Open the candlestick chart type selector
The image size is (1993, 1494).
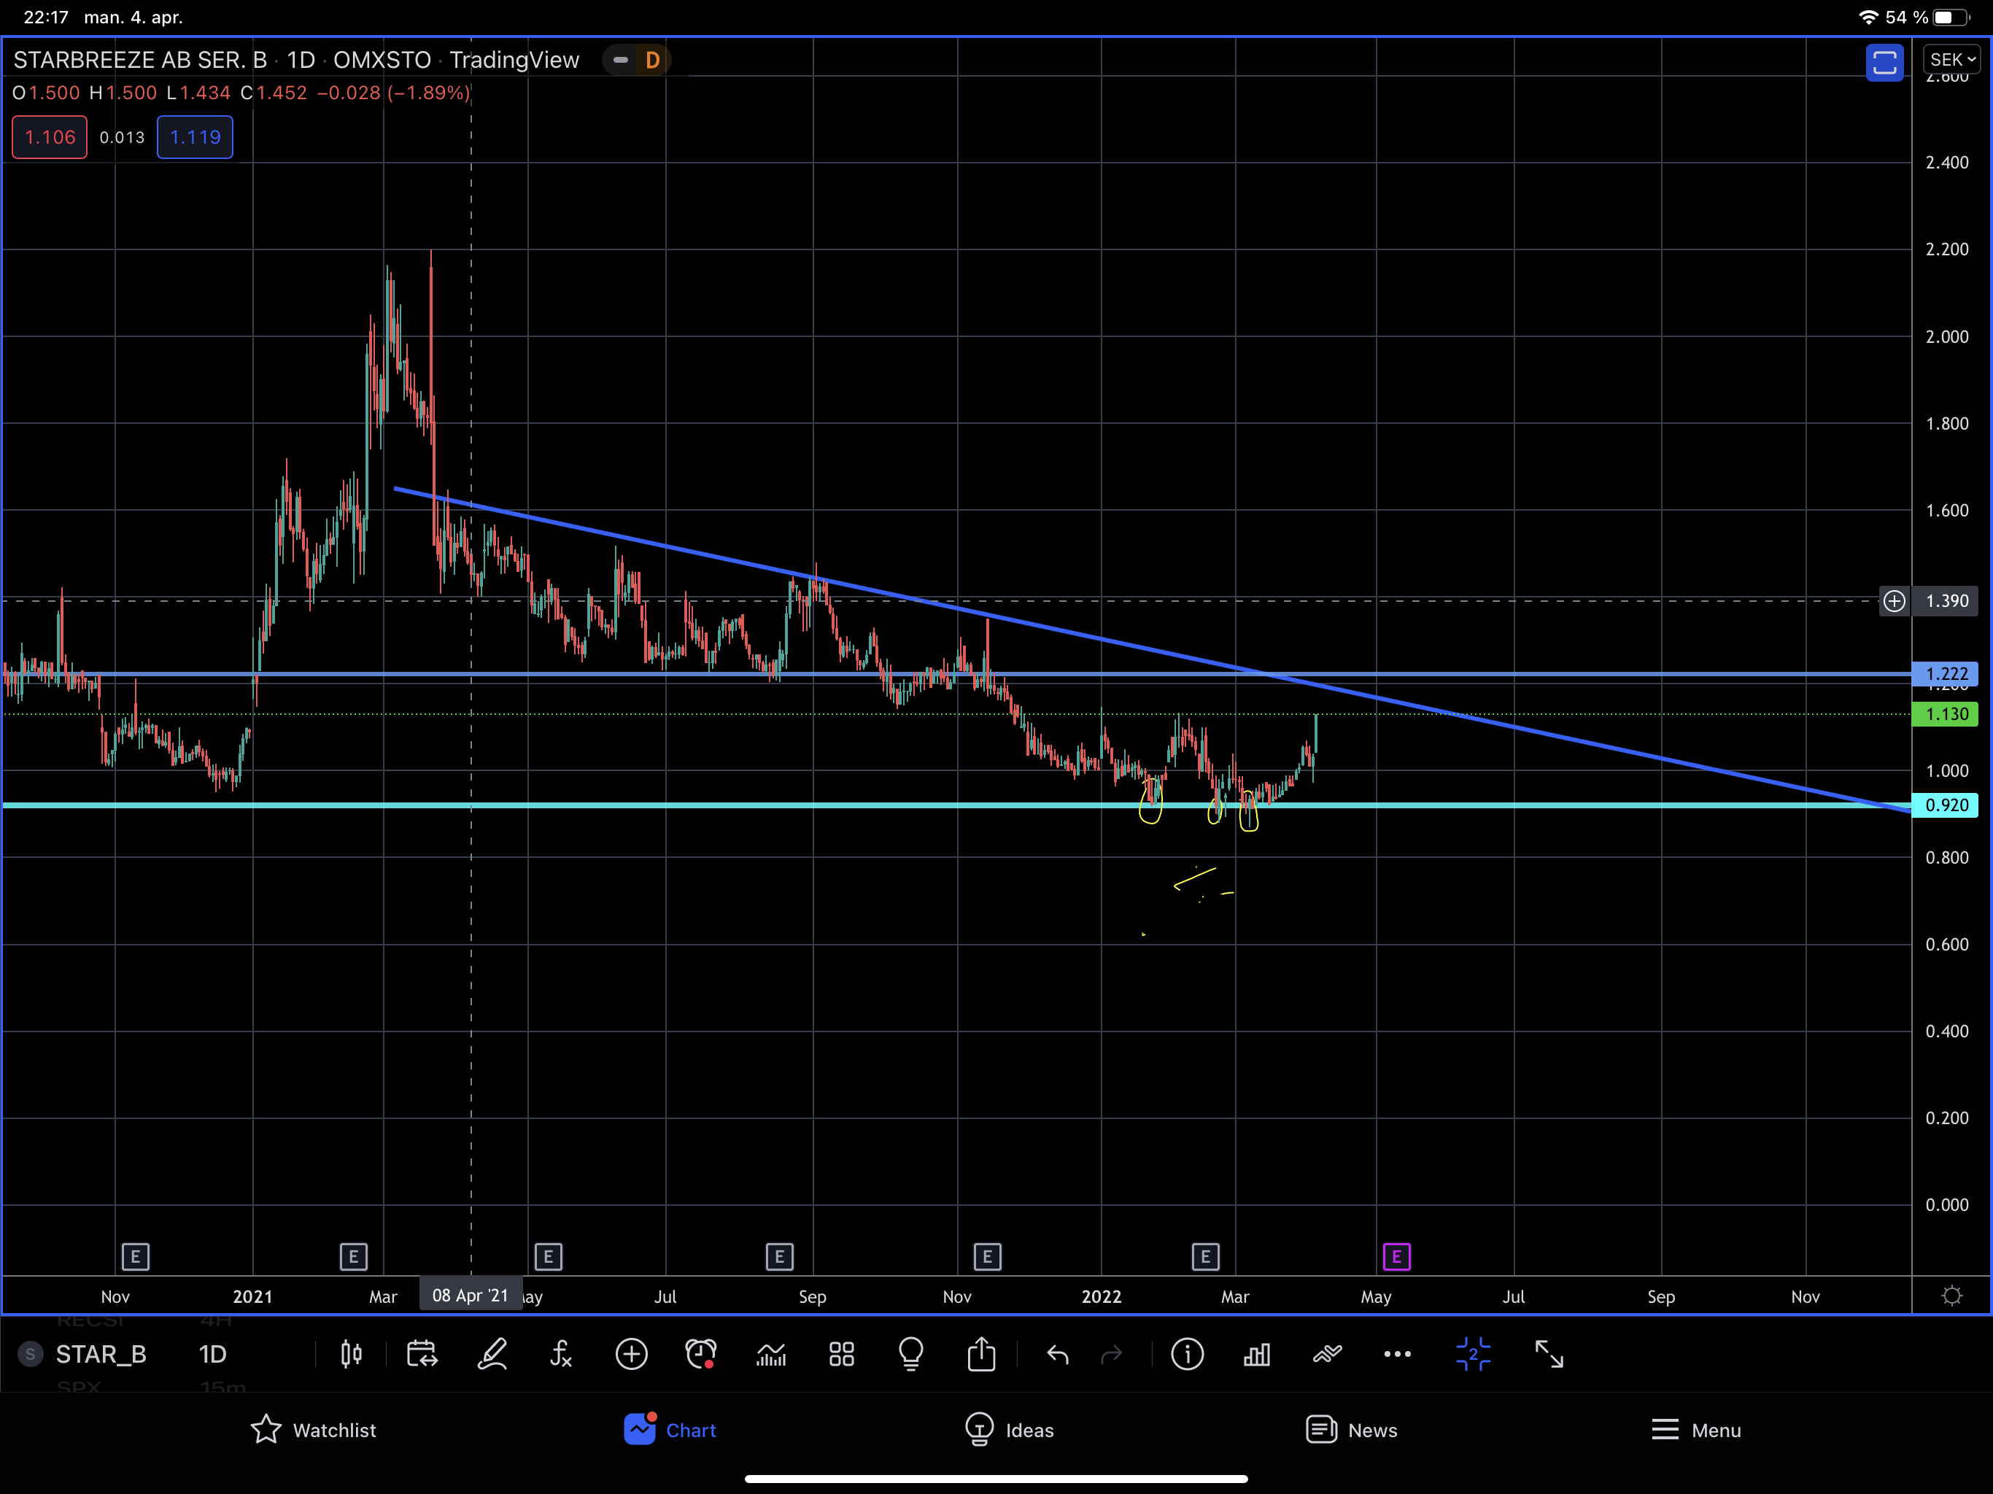[x=352, y=1353]
